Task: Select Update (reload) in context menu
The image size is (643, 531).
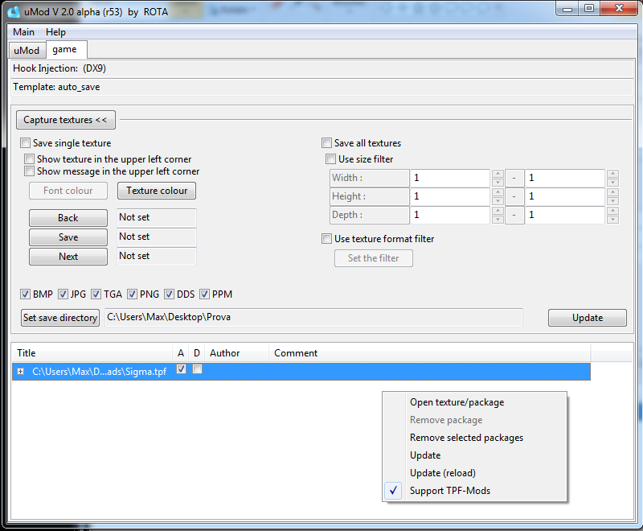Action: point(442,473)
